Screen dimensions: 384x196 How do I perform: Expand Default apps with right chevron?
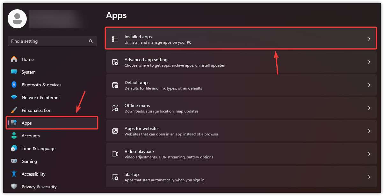[369, 85]
